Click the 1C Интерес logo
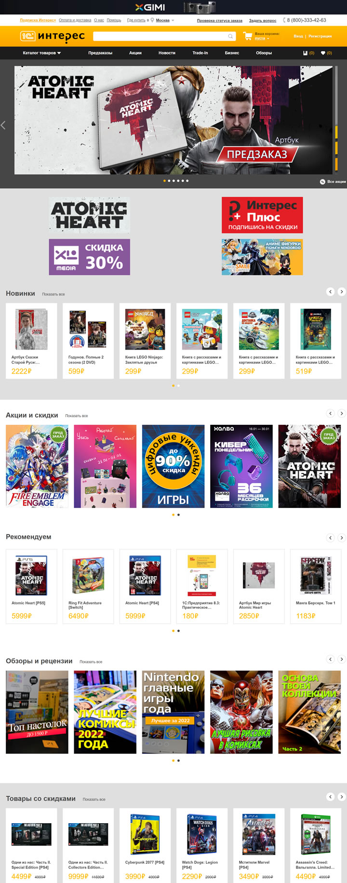 tap(52, 36)
